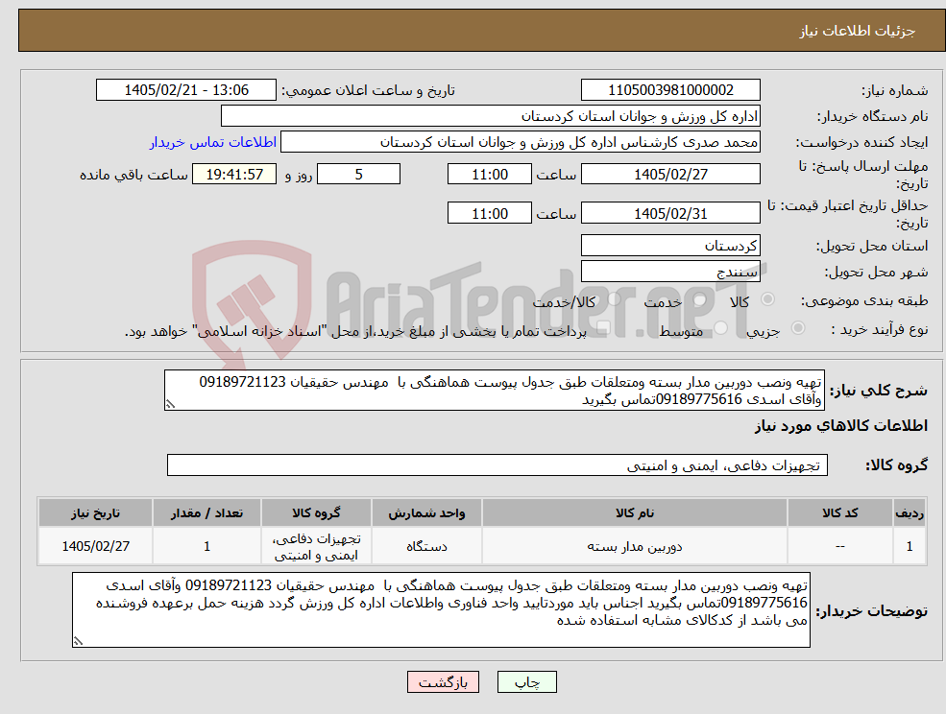Select the جزیی purchase type radio
The image size is (946, 714).
(797, 328)
